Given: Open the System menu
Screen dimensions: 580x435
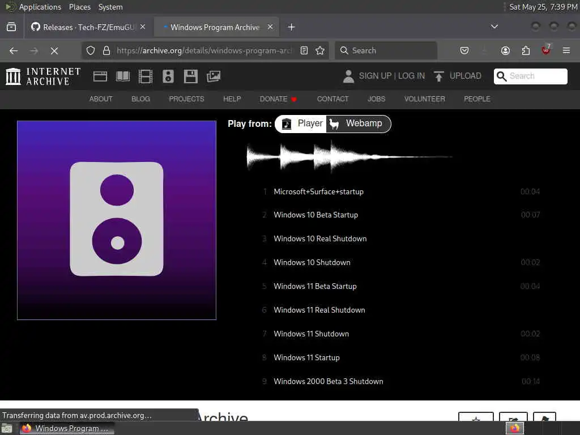Looking at the screenshot, I should click(x=110, y=7).
